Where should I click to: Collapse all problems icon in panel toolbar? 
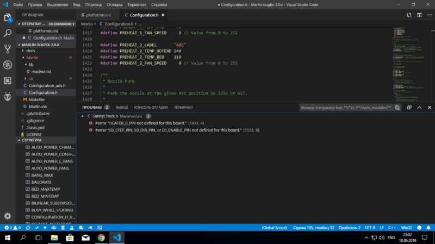click(x=409, y=108)
